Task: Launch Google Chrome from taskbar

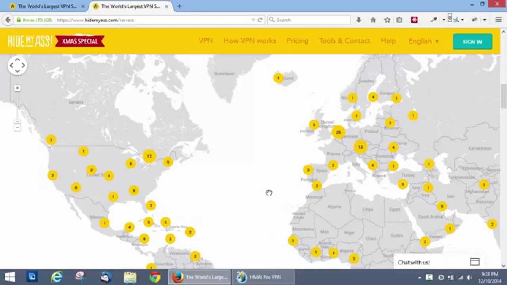Action: (155, 277)
